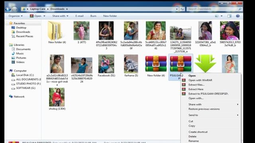255x143 pixels.
Task: Select Computer in navigation pane
Action: point(18,71)
